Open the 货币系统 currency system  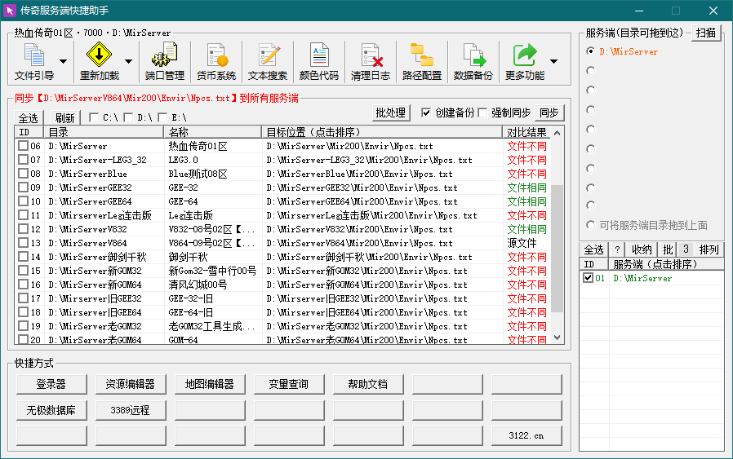216,62
